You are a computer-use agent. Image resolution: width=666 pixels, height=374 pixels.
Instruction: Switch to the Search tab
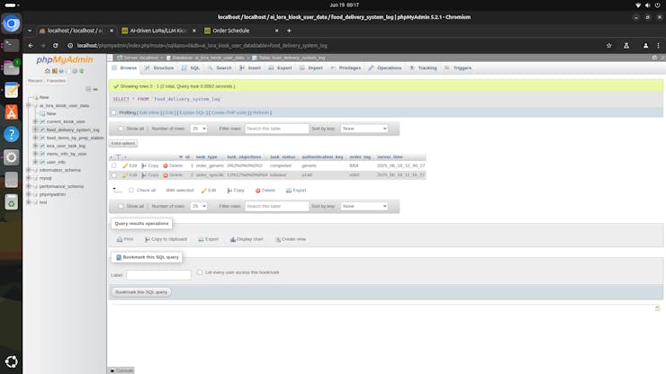[x=220, y=68]
